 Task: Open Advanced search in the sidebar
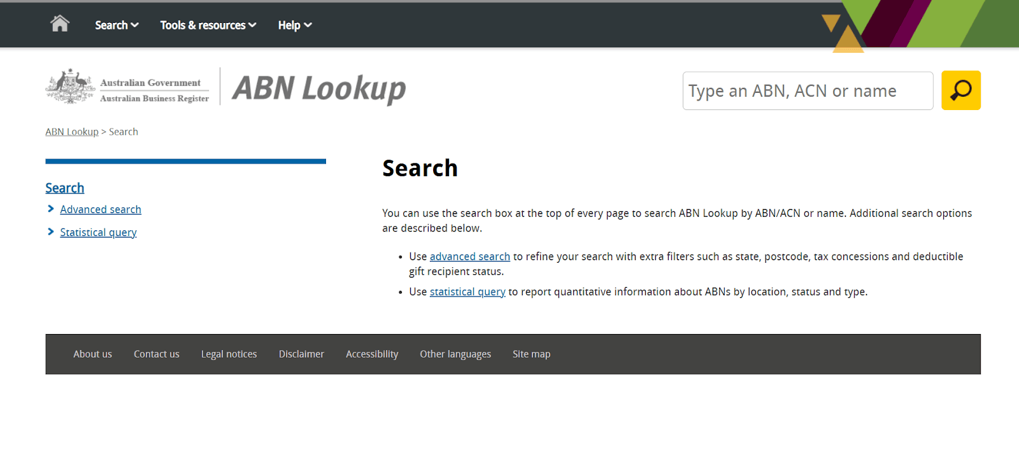[x=101, y=209]
